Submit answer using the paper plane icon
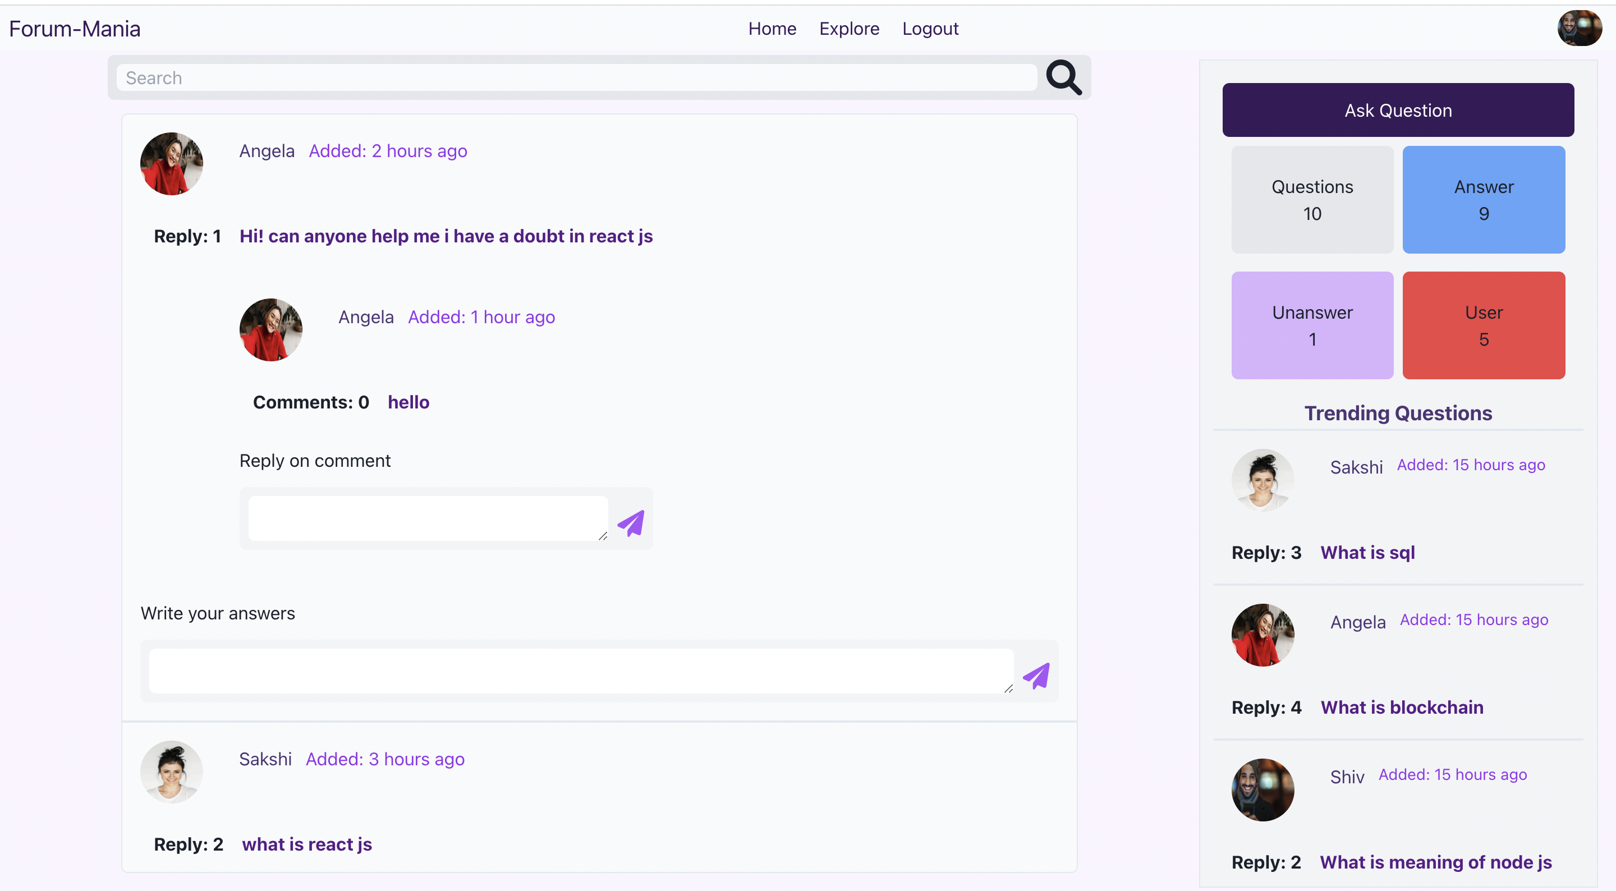This screenshot has height=891, width=1616. [x=1036, y=676]
